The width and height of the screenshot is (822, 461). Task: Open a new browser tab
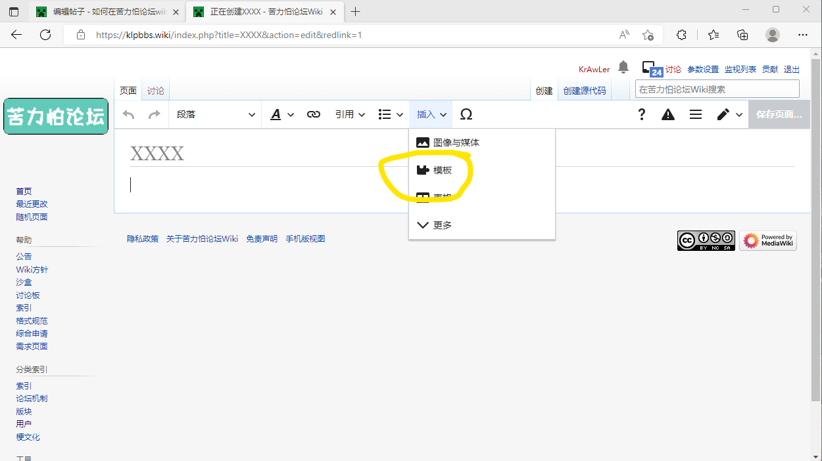pyautogui.click(x=356, y=11)
